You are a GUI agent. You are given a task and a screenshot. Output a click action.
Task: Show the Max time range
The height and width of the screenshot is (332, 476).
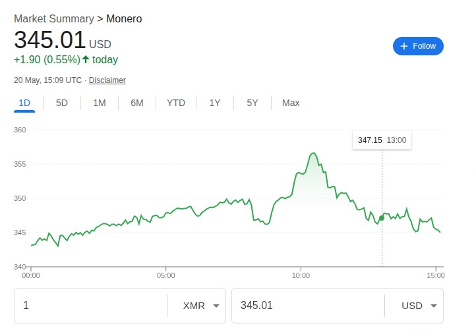point(291,103)
